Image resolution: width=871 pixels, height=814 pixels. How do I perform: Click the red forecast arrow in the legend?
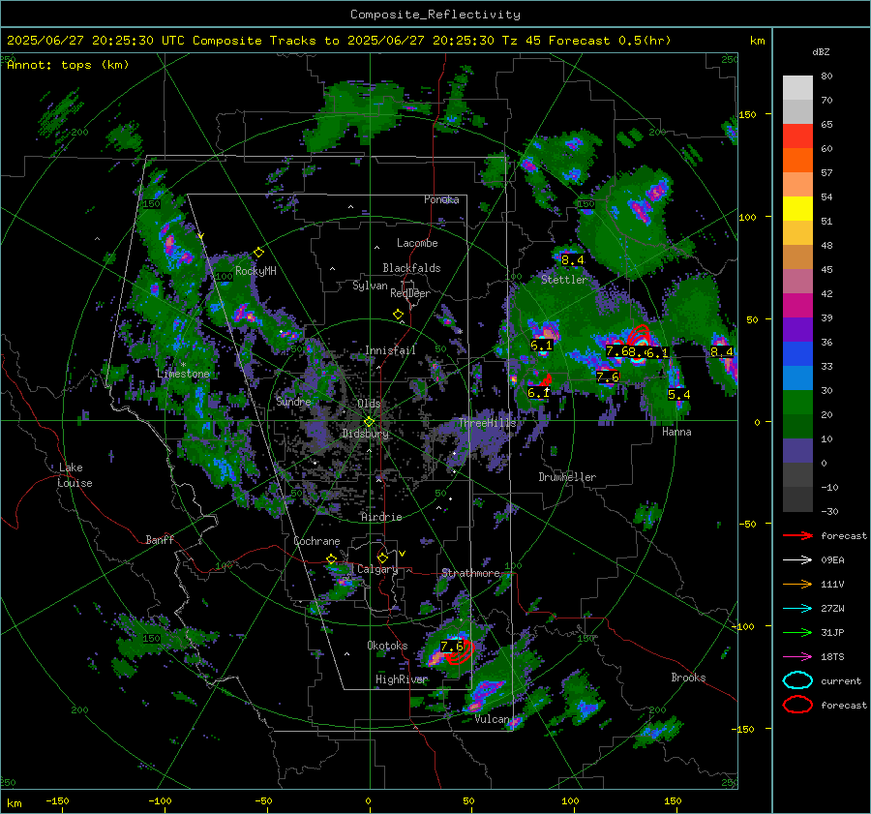pos(797,535)
